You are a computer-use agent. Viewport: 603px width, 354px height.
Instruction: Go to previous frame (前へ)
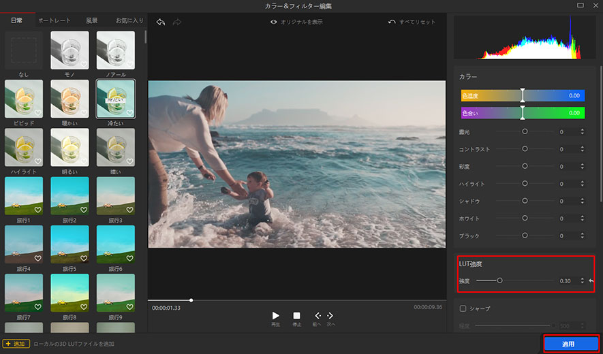317,316
